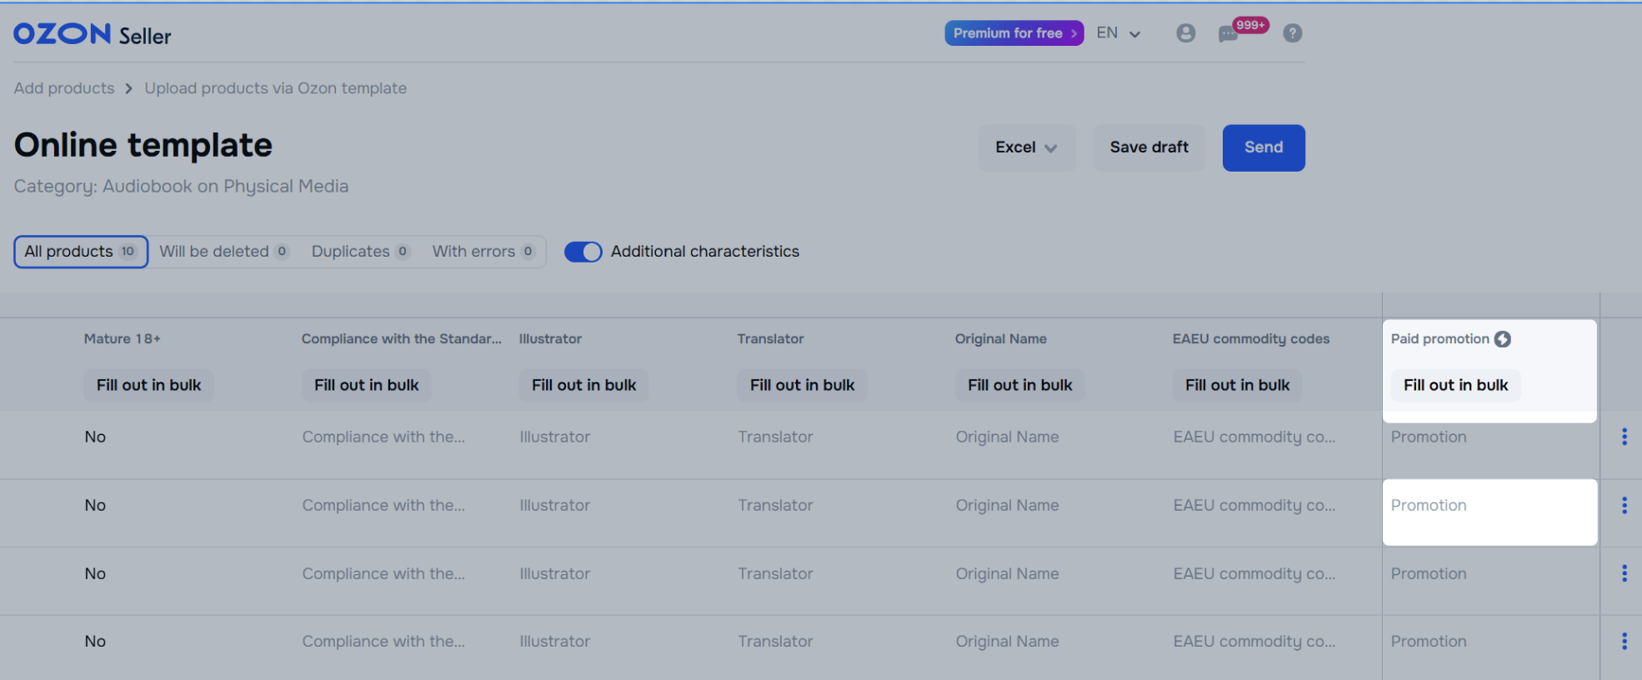Click the Mature 18+ column header
This screenshot has height=680, width=1642.
click(x=122, y=339)
